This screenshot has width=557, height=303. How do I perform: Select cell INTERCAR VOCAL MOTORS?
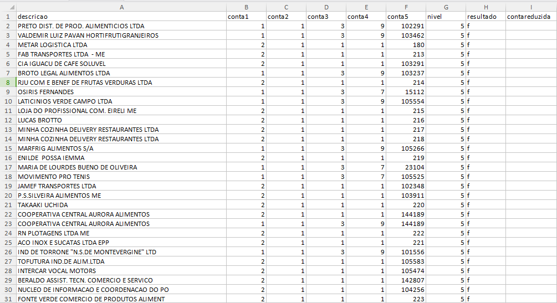pyautogui.click(x=121, y=271)
